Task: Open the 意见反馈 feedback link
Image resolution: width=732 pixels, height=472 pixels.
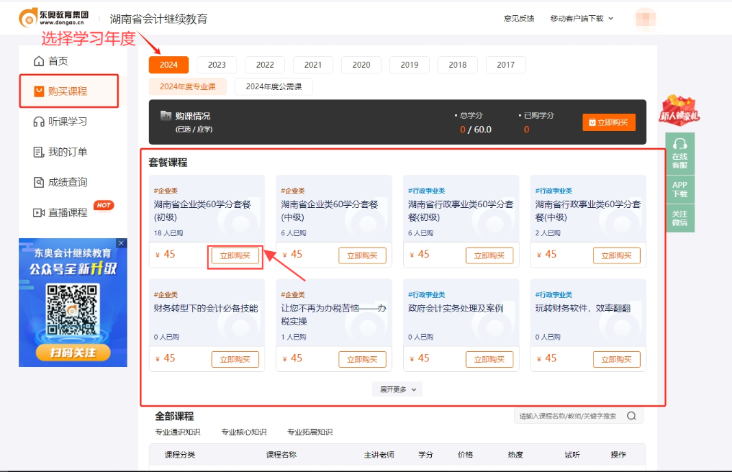Action: (519, 19)
